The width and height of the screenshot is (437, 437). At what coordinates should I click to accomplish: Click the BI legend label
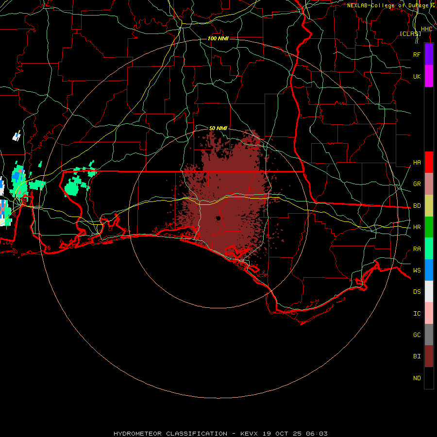tap(417, 356)
